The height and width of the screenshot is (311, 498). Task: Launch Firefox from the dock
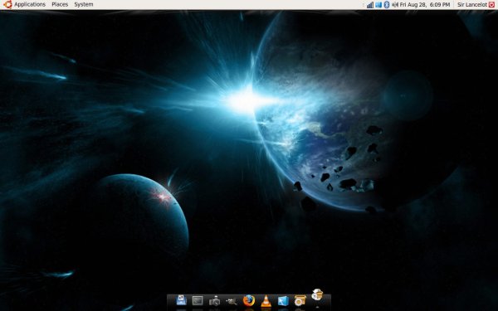[249, 300]
